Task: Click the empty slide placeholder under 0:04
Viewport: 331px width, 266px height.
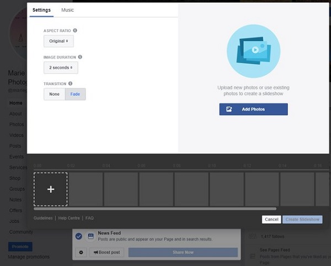Action: click(121, 189)
